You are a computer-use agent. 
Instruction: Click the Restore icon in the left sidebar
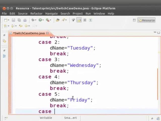[4, 36]
